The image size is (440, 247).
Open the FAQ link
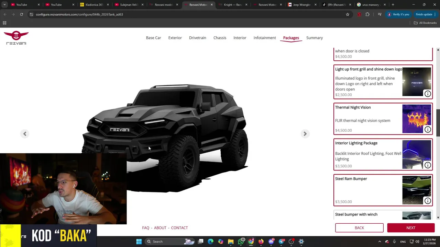coord(146,228)
